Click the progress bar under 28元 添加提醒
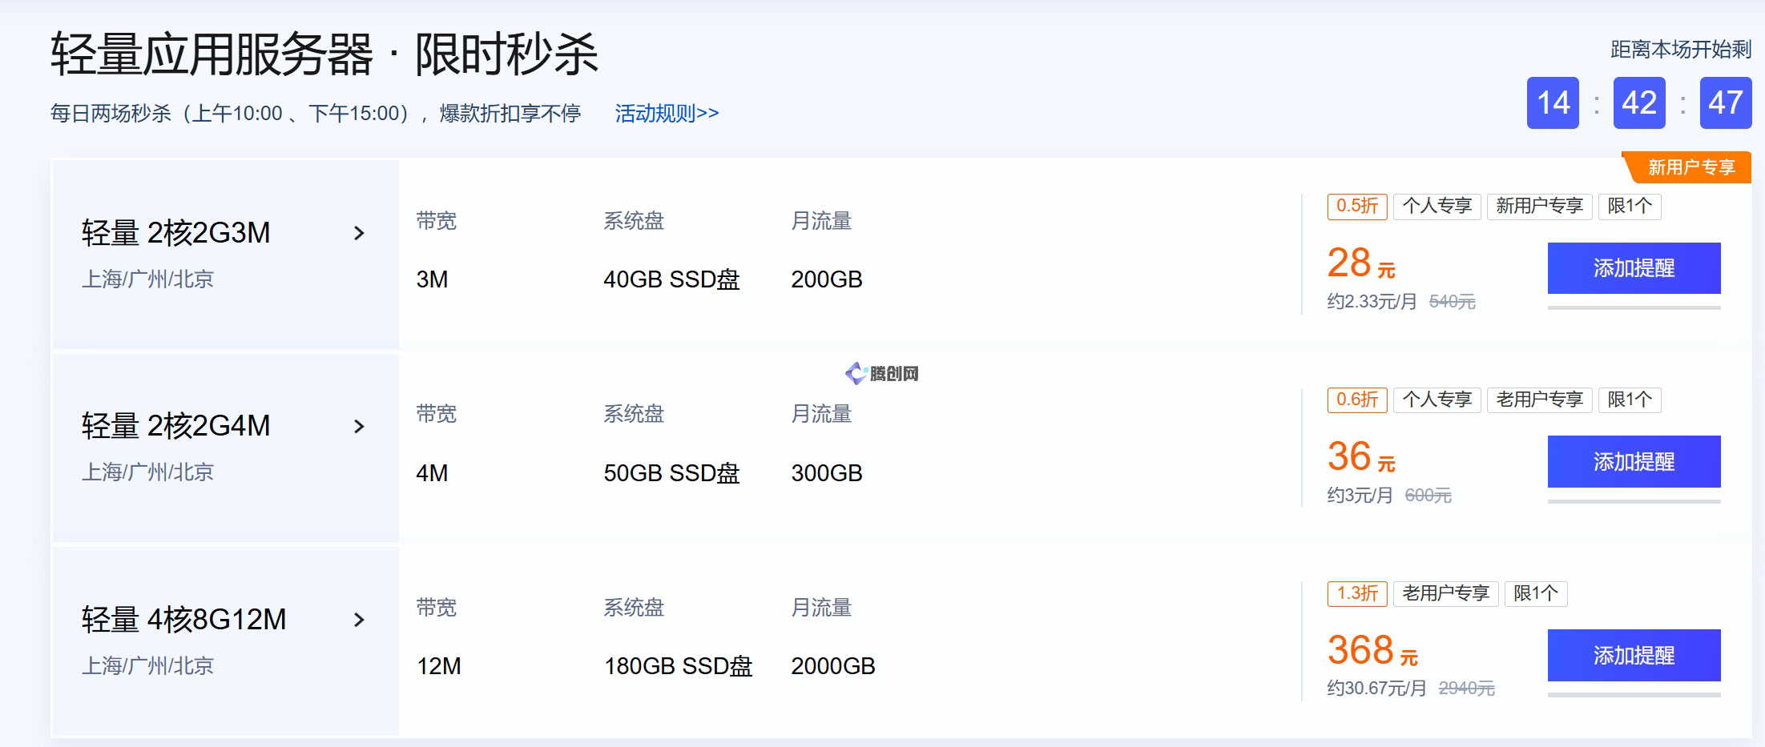This screenshot has width=1765, height=747. click(1634, 307)
